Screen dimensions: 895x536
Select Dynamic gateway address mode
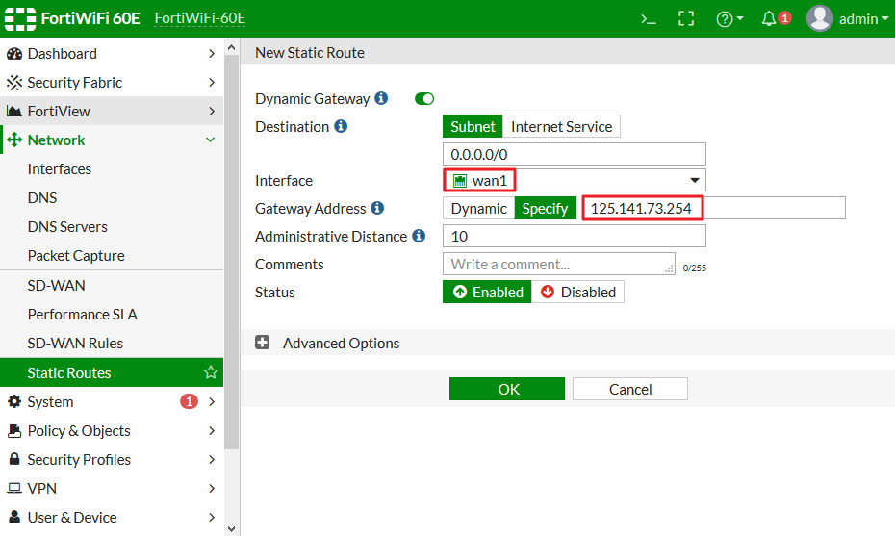pyautogui.click(x=479, y=209)
